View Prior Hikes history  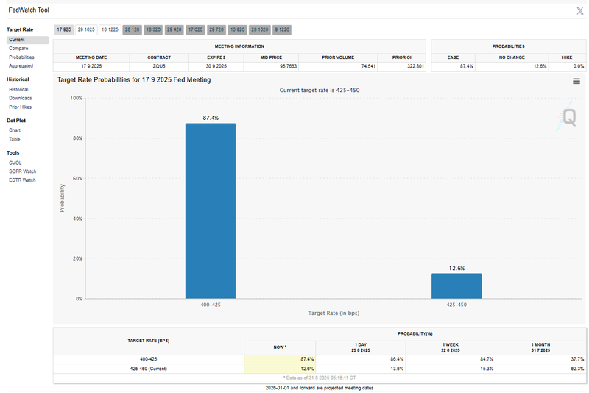click(20, 107)
